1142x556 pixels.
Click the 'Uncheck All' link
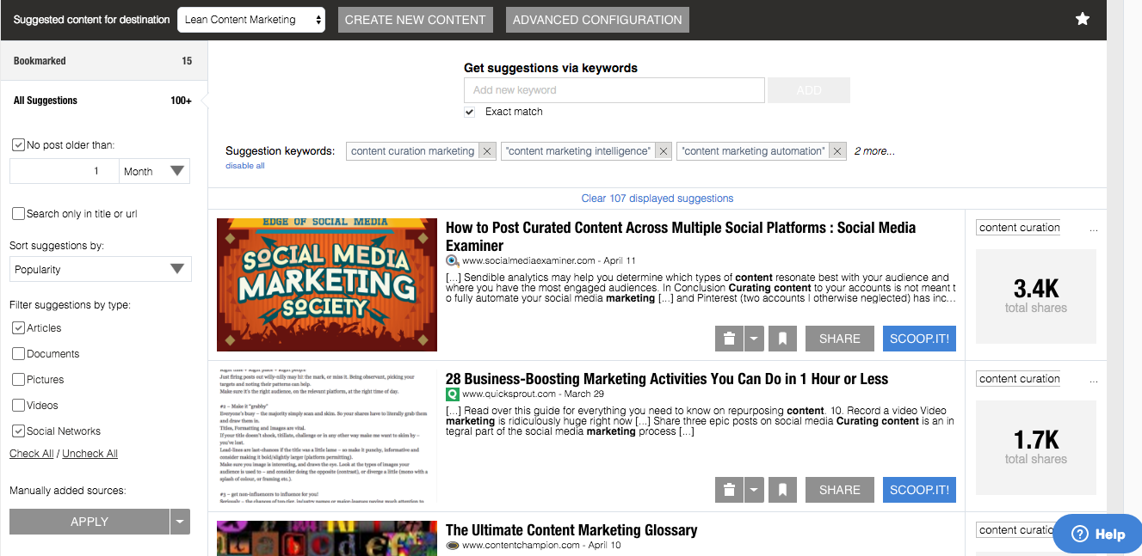point(90,454)
